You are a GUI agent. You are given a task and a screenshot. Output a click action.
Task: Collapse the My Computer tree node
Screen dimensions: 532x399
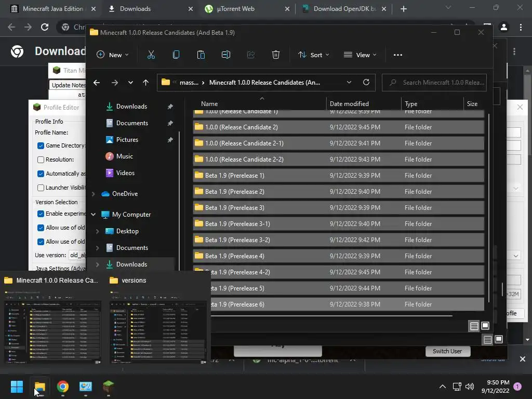[x=94, y=215]
